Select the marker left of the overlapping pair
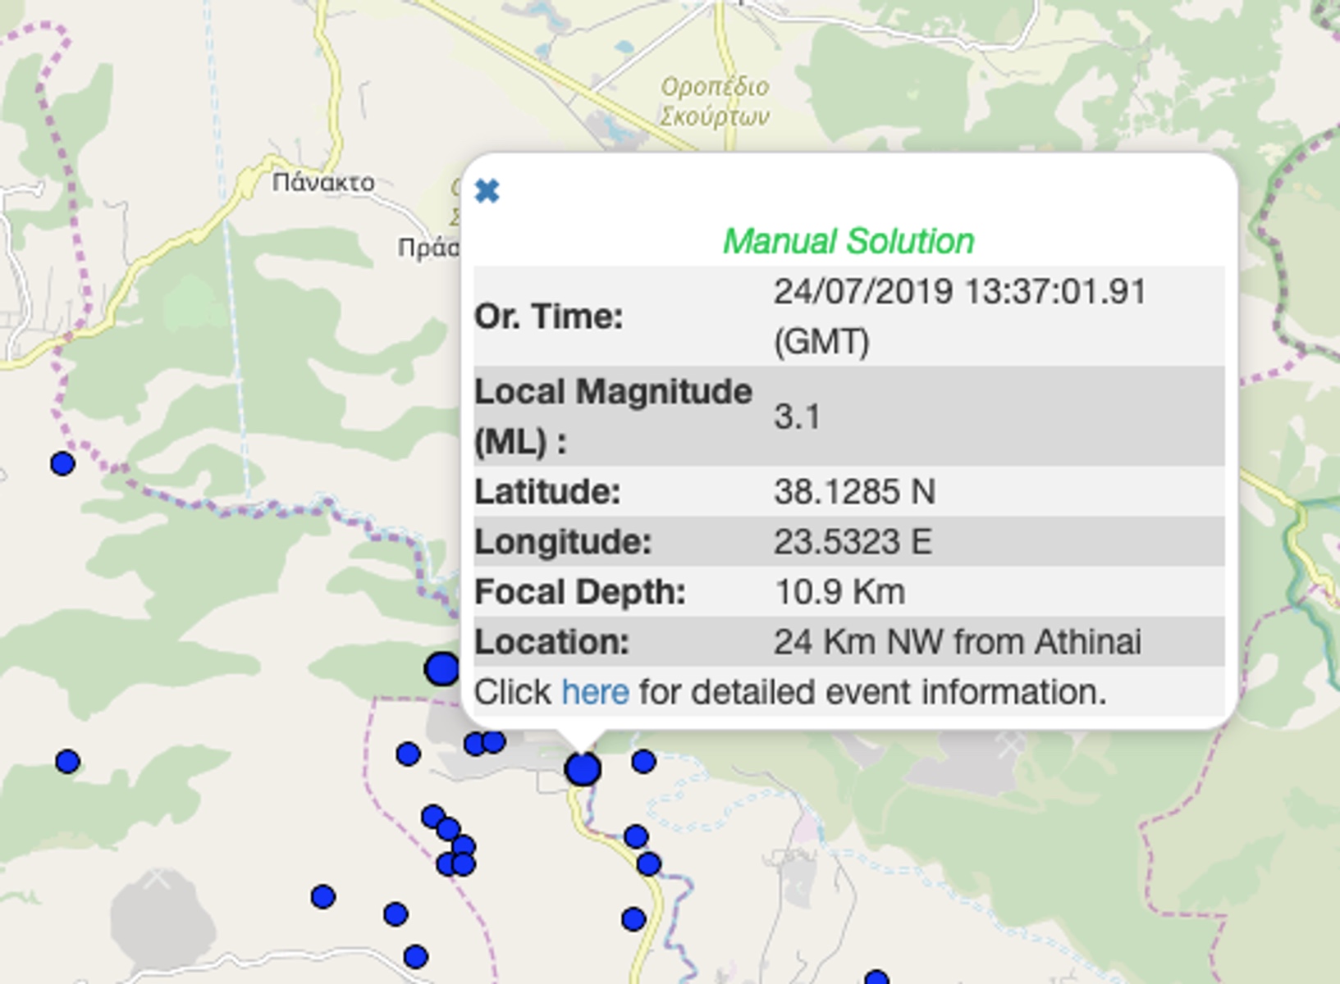Viewport: 1340px width, 984px height. tap(409, 754)
